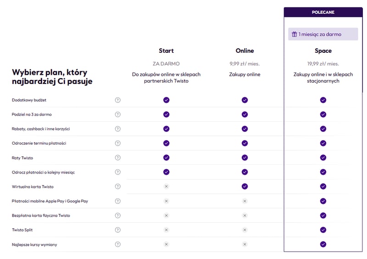
Task: Select the Start plan heading
Action: (166, 51)
